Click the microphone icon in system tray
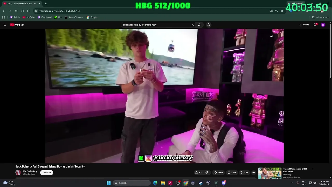Viewport: 332px width, 187px height. [298, 183]
